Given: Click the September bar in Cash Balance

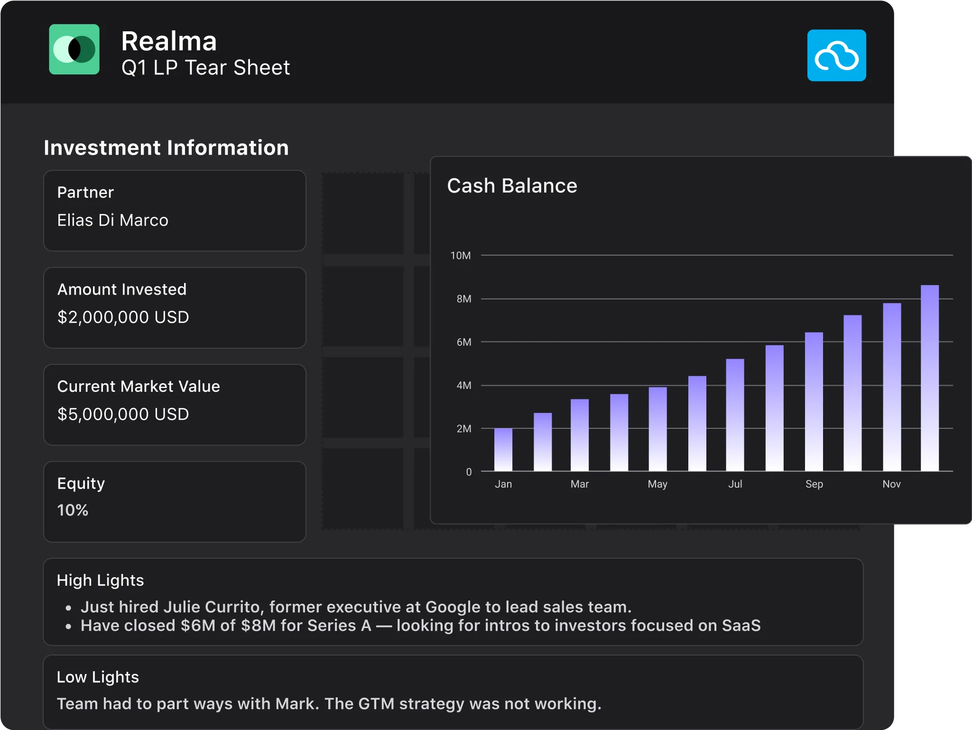Looking at the screenshot, I should tap(814, 402).
